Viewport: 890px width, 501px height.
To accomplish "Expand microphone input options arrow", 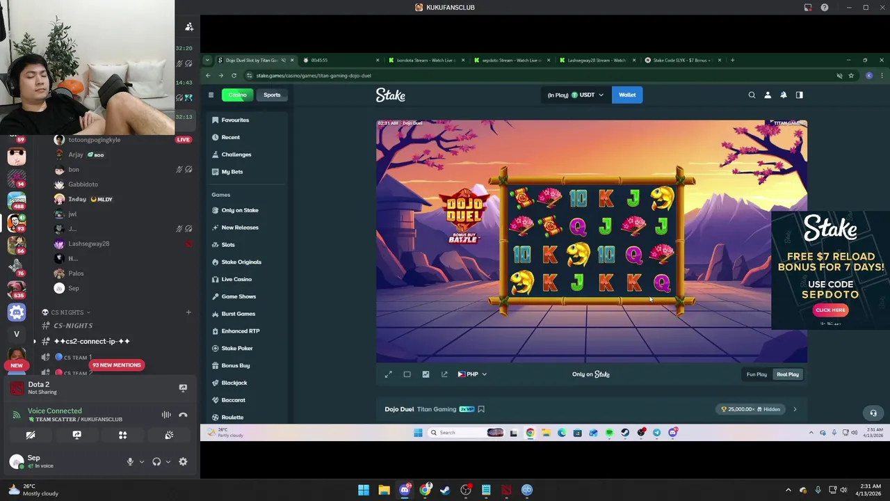I will [142, 461].
